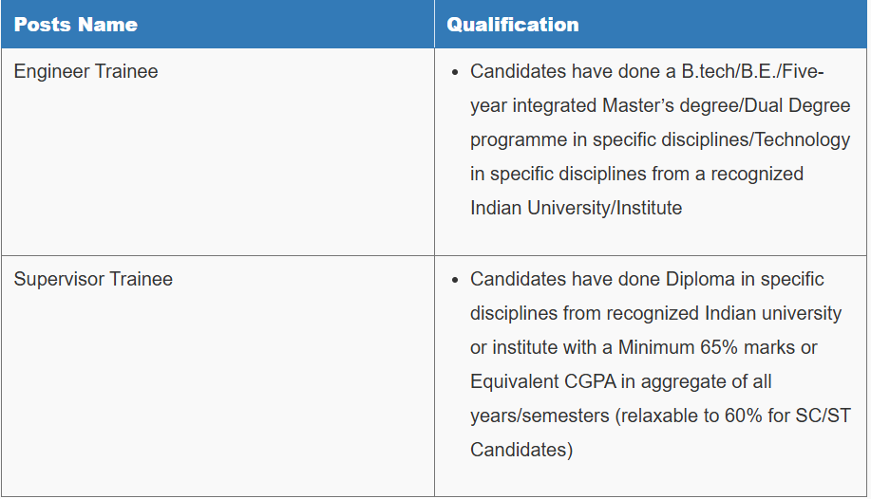Click the bullet before Engineer Trainee qualification

pos(456,72)
